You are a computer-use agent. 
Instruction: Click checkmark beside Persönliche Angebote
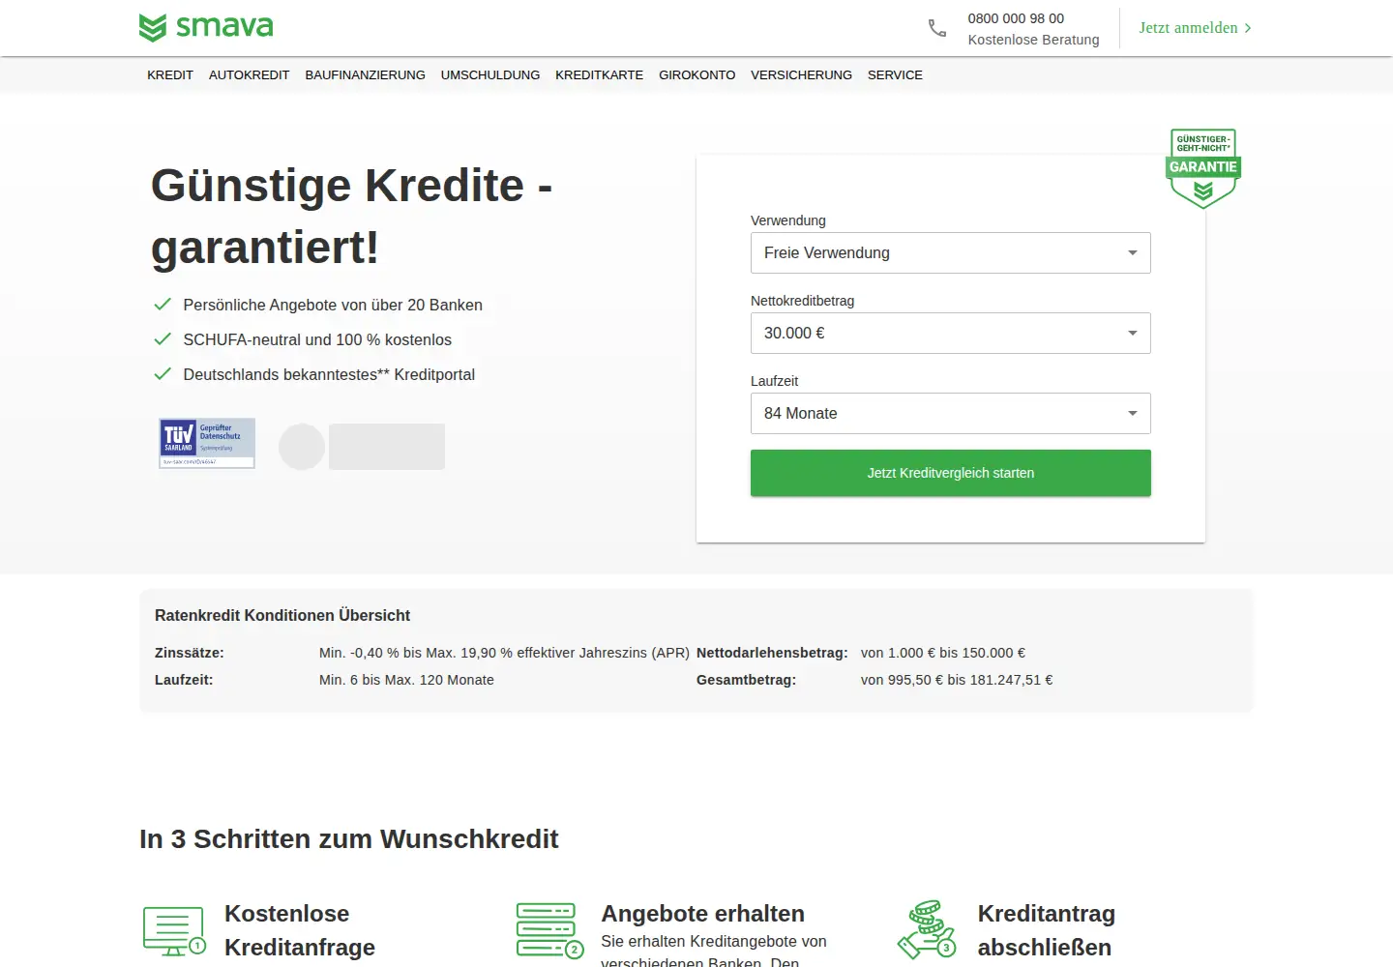point(163,305)
